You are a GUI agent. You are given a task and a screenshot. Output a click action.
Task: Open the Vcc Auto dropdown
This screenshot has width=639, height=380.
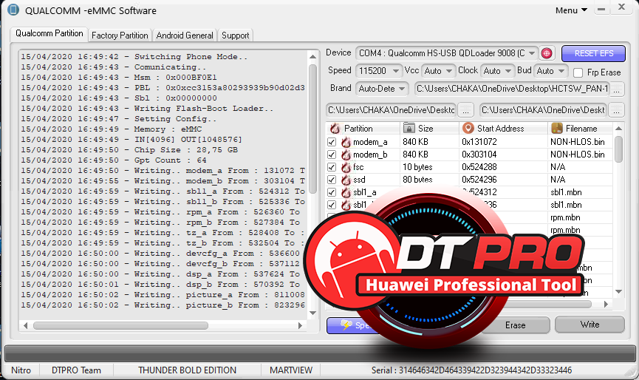point(448,71)
